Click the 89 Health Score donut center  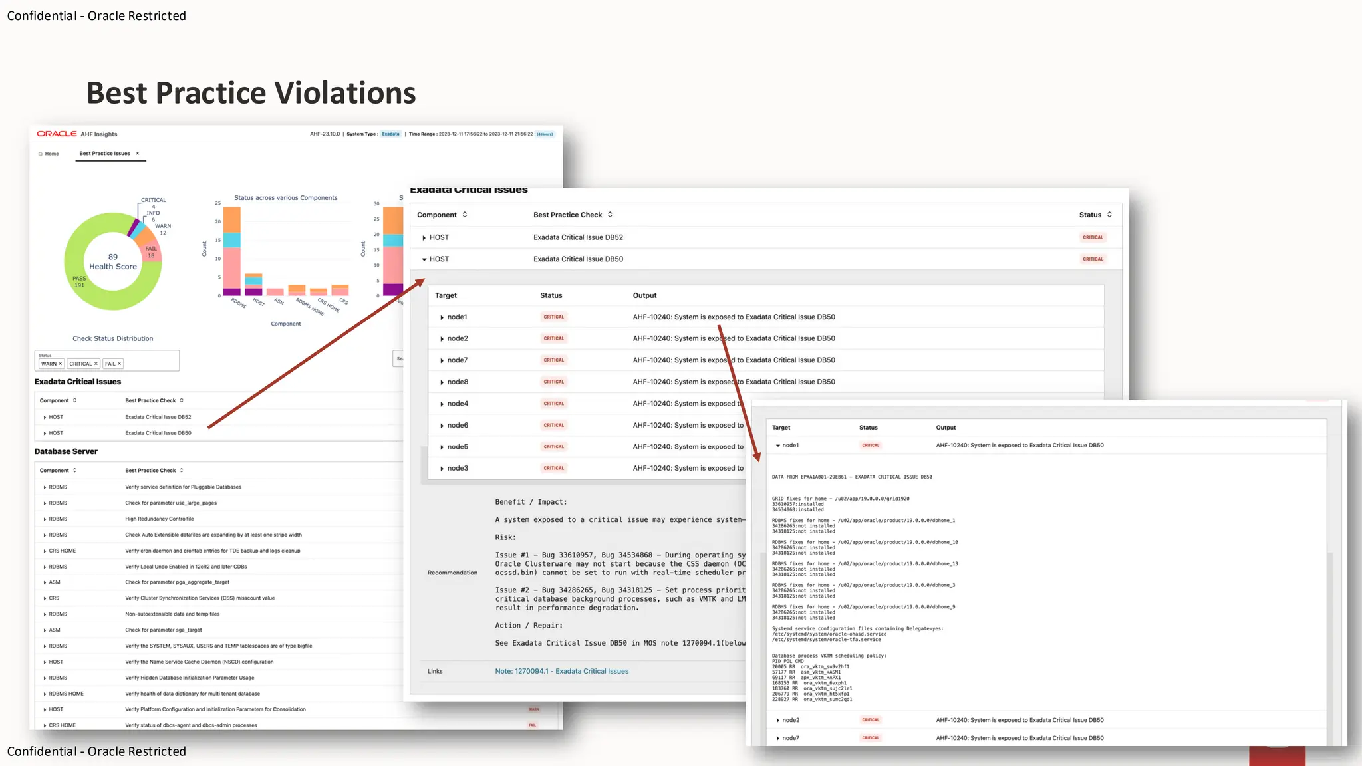[x=113, y=261]
